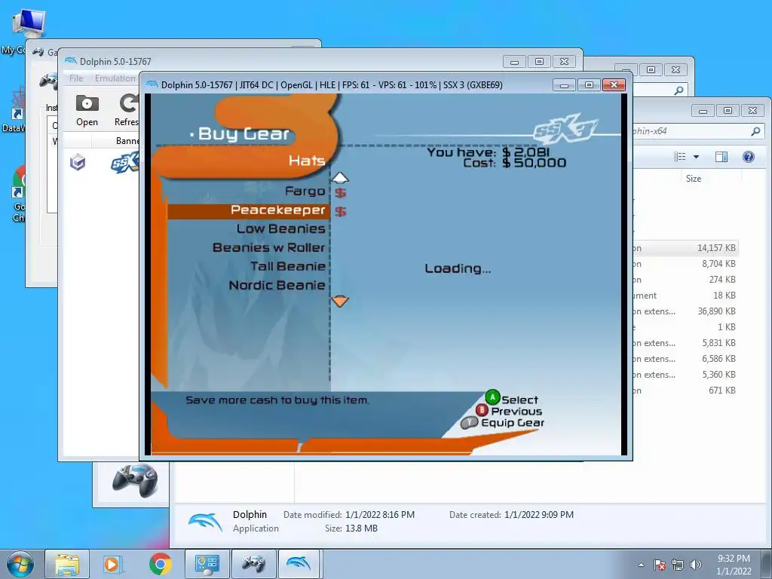Select the file row sized 18 KB
The image size is (772, 579).
pyautogui.click(x=686, y=296)
